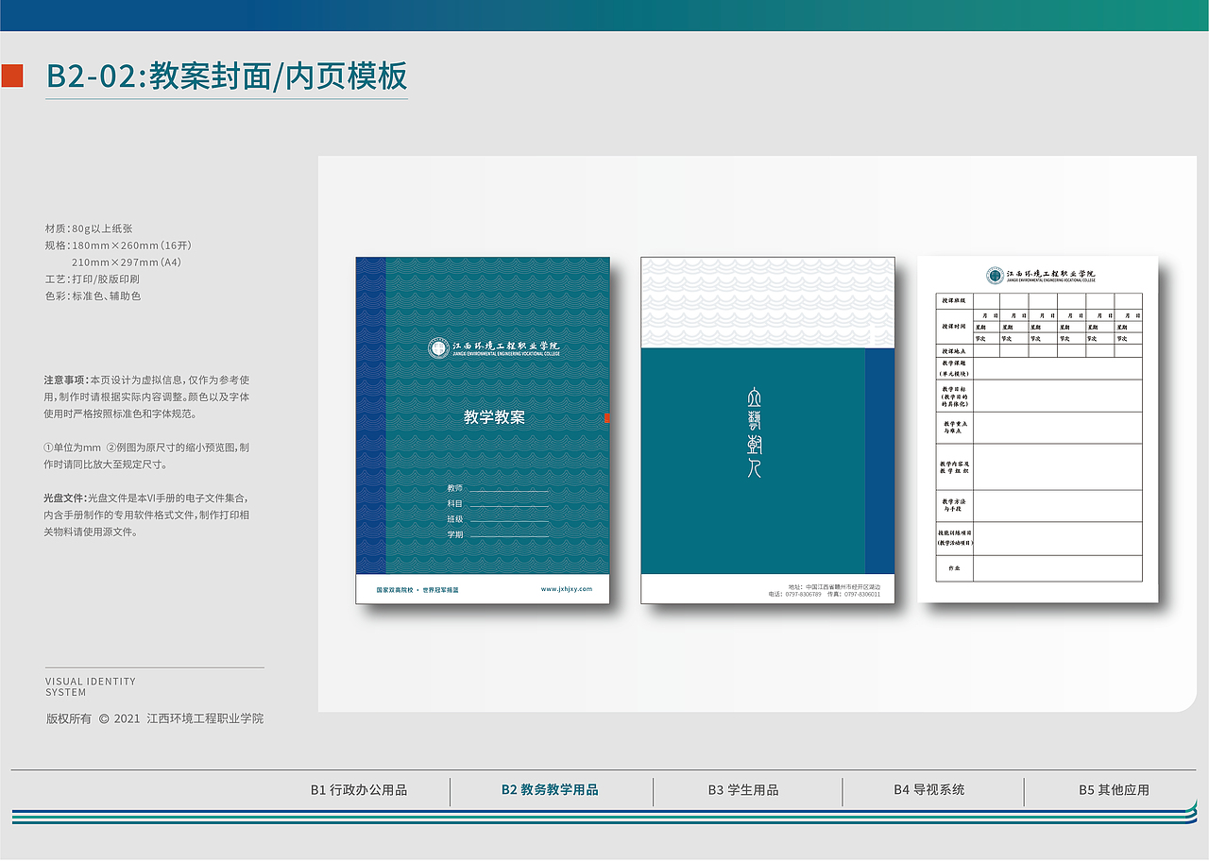Click the highlighted B2 教务教学用品 tab
This screenshot has height=861, width=1209.
tap(553, 791)
